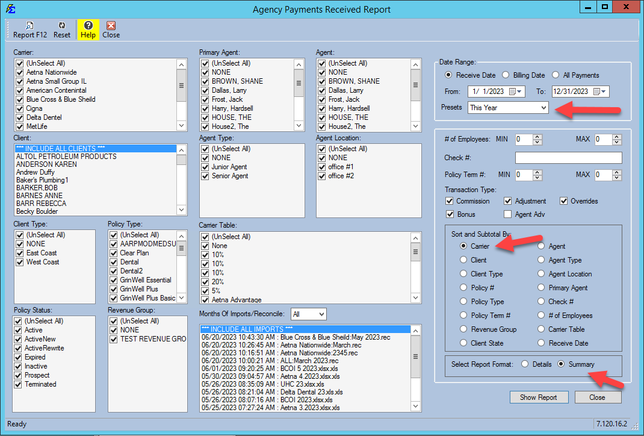
Task: Select the Aetna Nationwide:March.rec import entry
Action: [x=281, y=345]
